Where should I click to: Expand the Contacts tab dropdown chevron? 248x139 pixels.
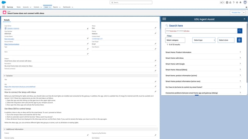(x=41, y=7)
